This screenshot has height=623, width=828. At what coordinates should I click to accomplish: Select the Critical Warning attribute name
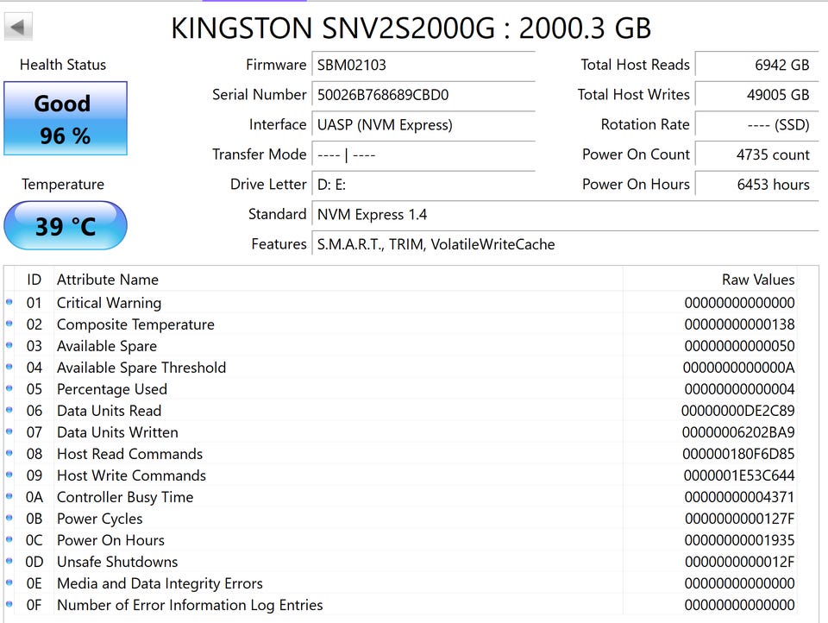point(109,303)
